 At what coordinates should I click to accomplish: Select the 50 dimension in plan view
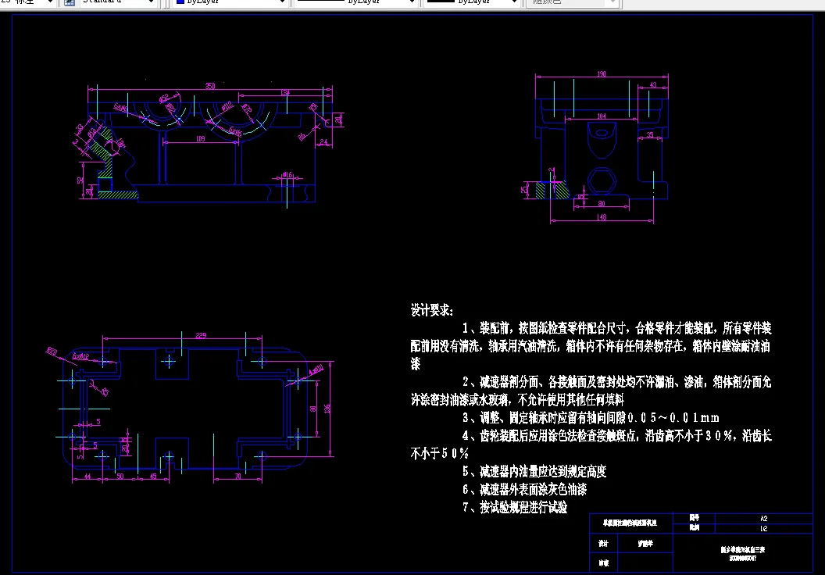tap(120, 477)
